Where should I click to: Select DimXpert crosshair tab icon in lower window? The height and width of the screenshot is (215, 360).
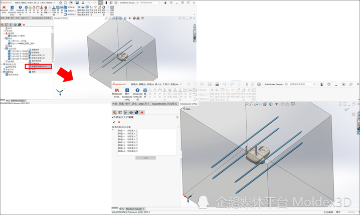coord(131,112)
